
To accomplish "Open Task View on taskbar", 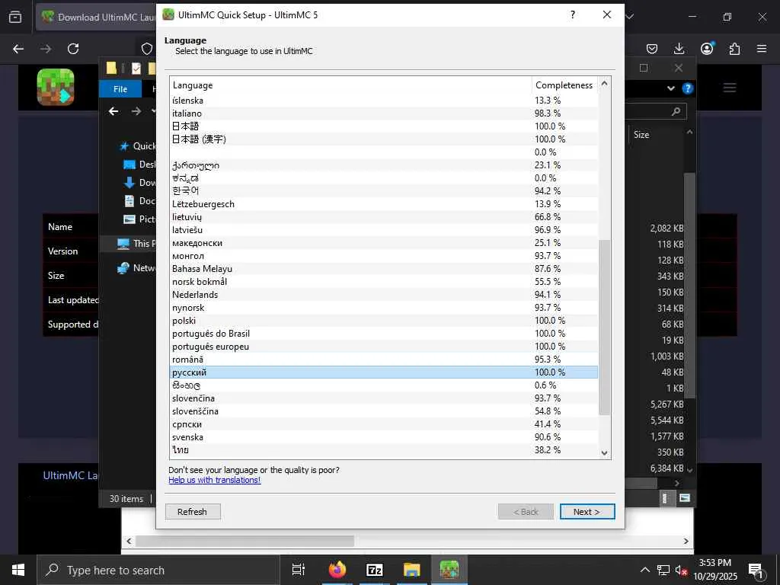I will coord(299,570).
